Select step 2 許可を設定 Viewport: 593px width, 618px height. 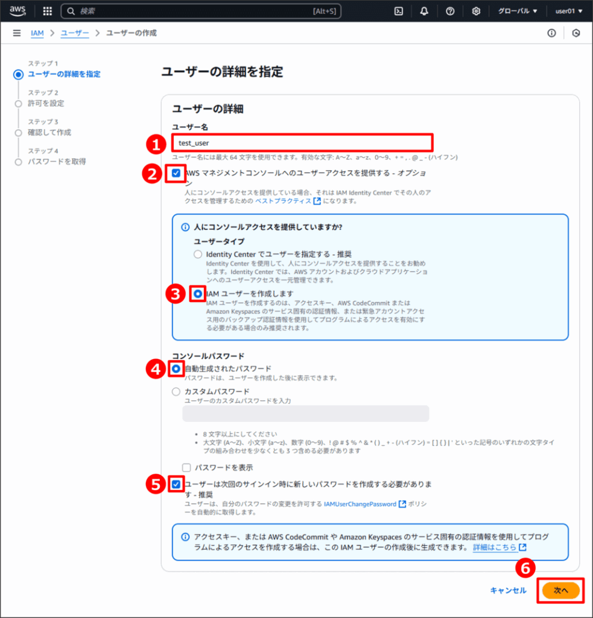pos(46,103)
